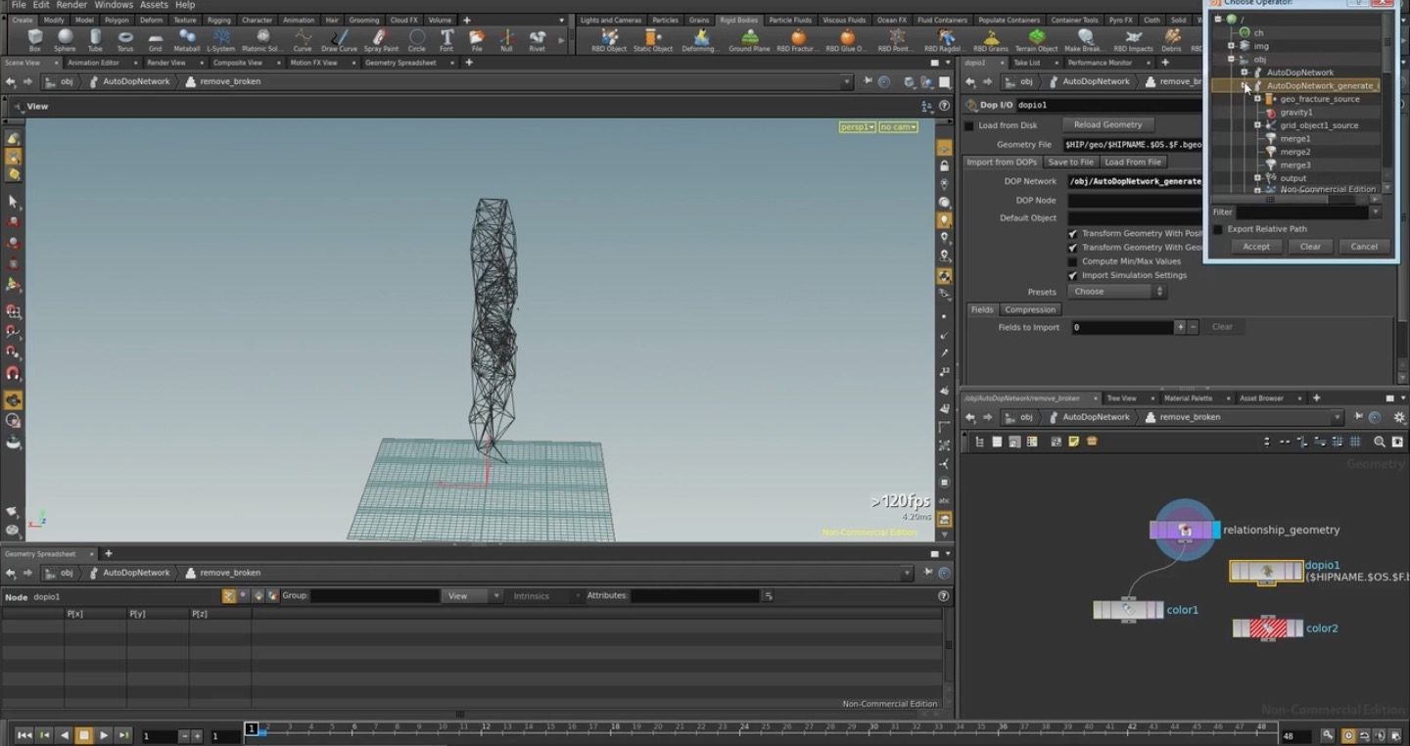The width and height of the screenshot is (1410, 746).
Task: Select merge2 in the operator tree
Action: click(x=1294, y=152)
